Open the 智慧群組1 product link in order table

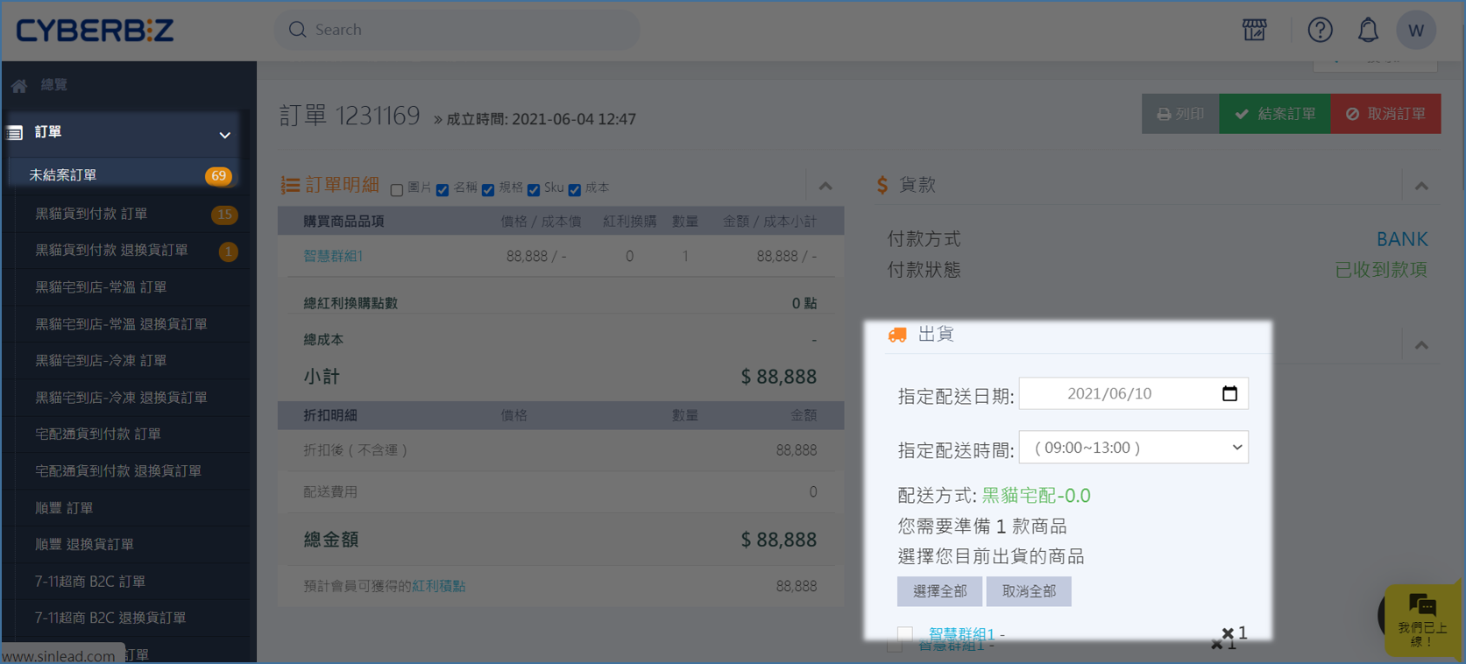click(333, 257)
